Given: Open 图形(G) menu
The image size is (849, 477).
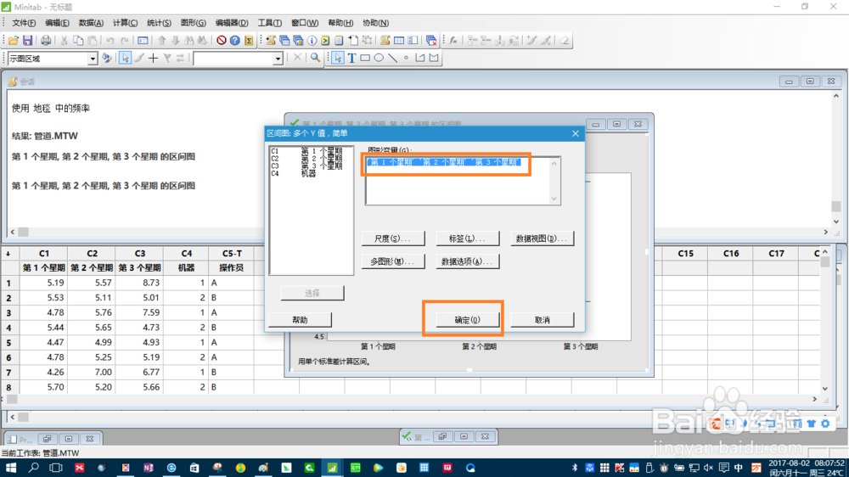Looking at the screenshot, I should 194,23.
